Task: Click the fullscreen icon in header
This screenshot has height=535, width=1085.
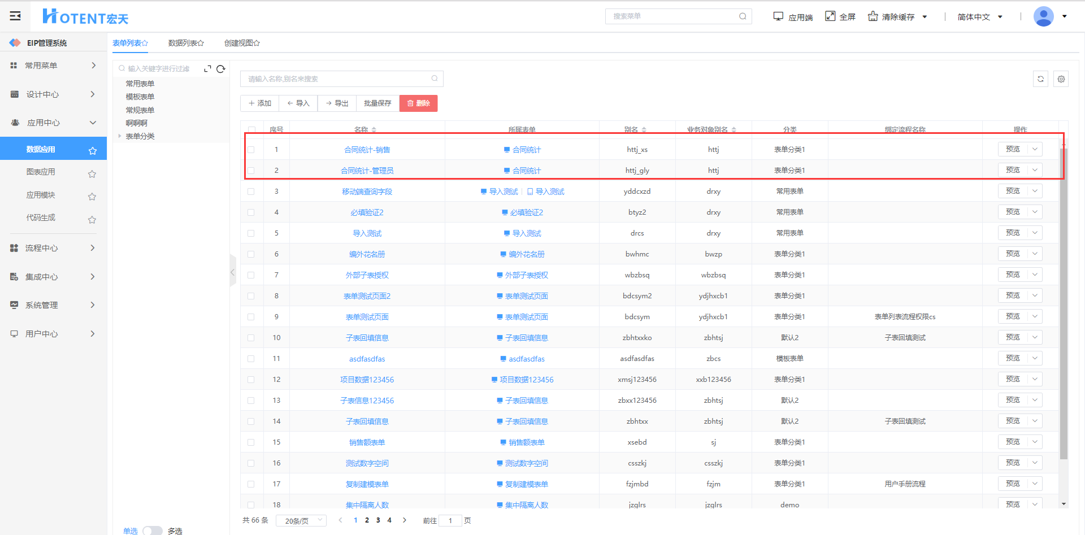Action: pyautogui.click(x=830, y=16)
